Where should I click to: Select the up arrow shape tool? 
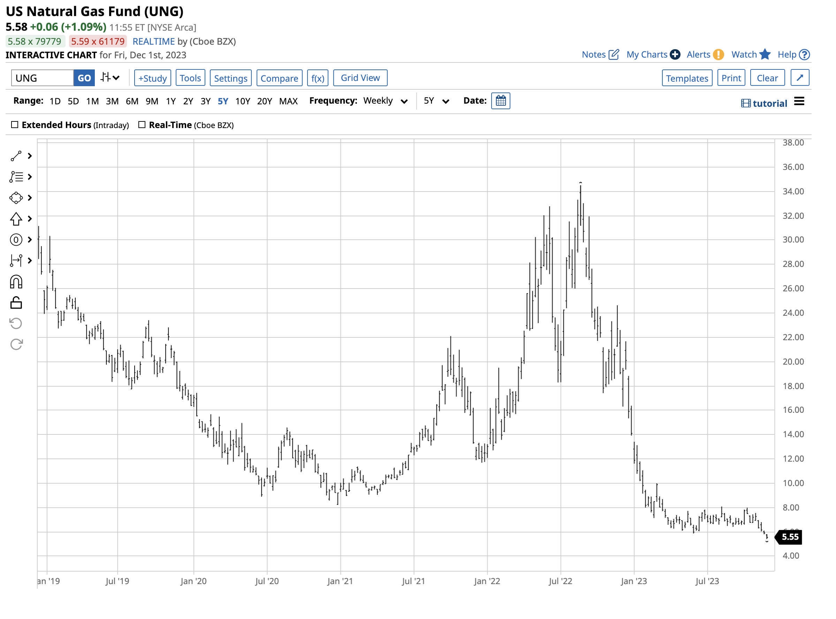(16, 219)
